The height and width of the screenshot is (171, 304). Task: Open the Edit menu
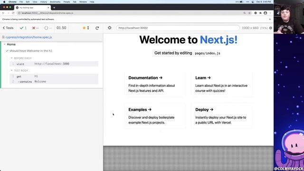coord(28,2)
